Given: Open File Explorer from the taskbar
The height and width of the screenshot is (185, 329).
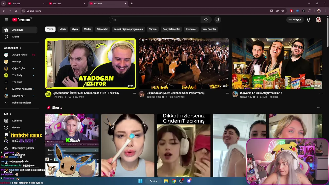Looking at the screenshot, I should (166, 181).
